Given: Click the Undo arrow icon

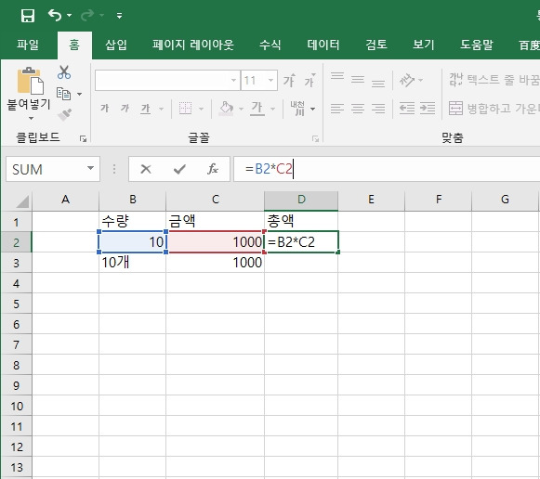Looking at the screenshot, I should pyautogui.click(x=55, y=16).
